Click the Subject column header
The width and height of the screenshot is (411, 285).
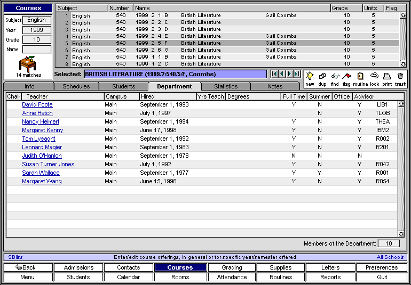click(x=82, y=8)
